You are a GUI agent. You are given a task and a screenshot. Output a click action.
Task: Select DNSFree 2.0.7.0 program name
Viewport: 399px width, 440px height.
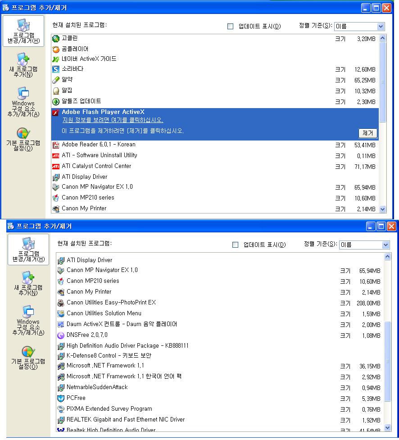87,335
